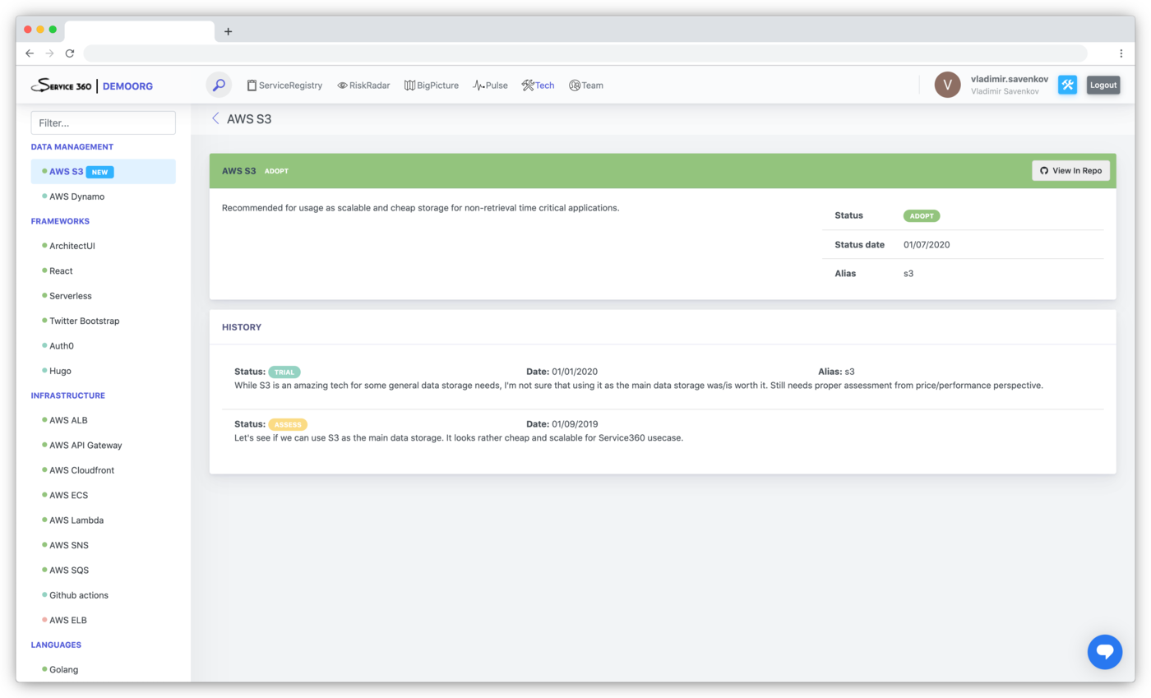This screenshot has height=698, width=1151.
Task: Select AWS Lambda in the sidebar
Action: tap(76, 520)
